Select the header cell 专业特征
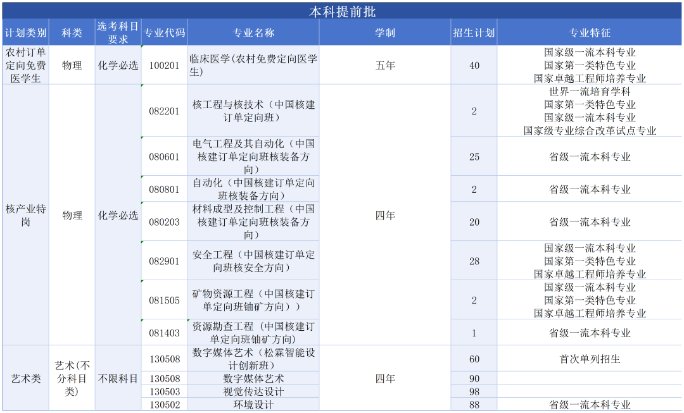684x413 pixels. coord(590,32)
